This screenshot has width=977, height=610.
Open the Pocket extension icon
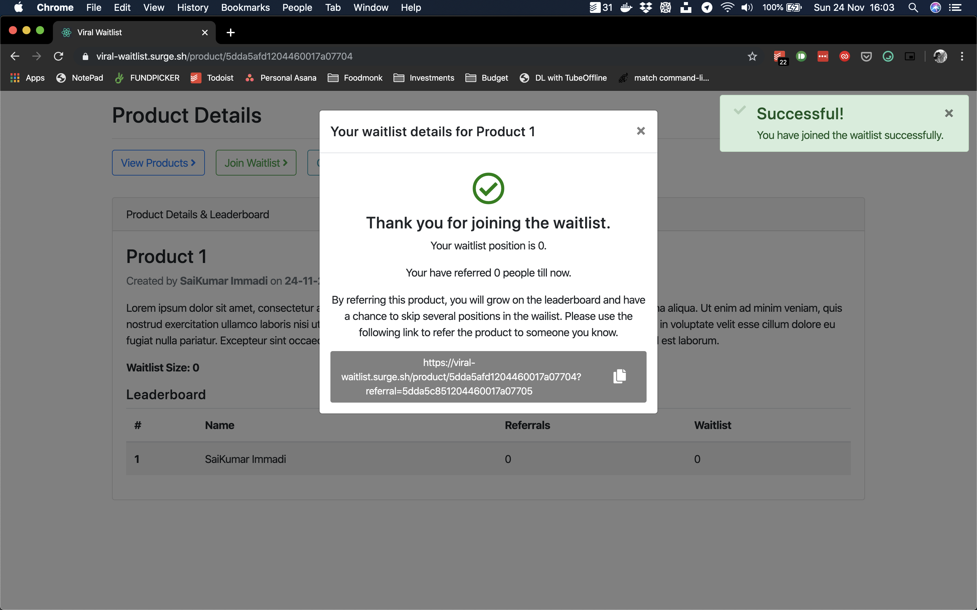866,57
